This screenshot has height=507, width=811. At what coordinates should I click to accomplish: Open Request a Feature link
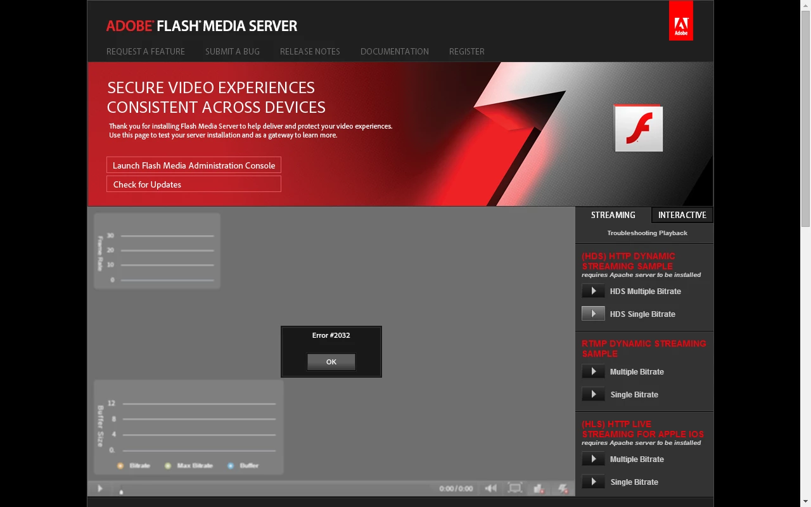pos(146,51)
